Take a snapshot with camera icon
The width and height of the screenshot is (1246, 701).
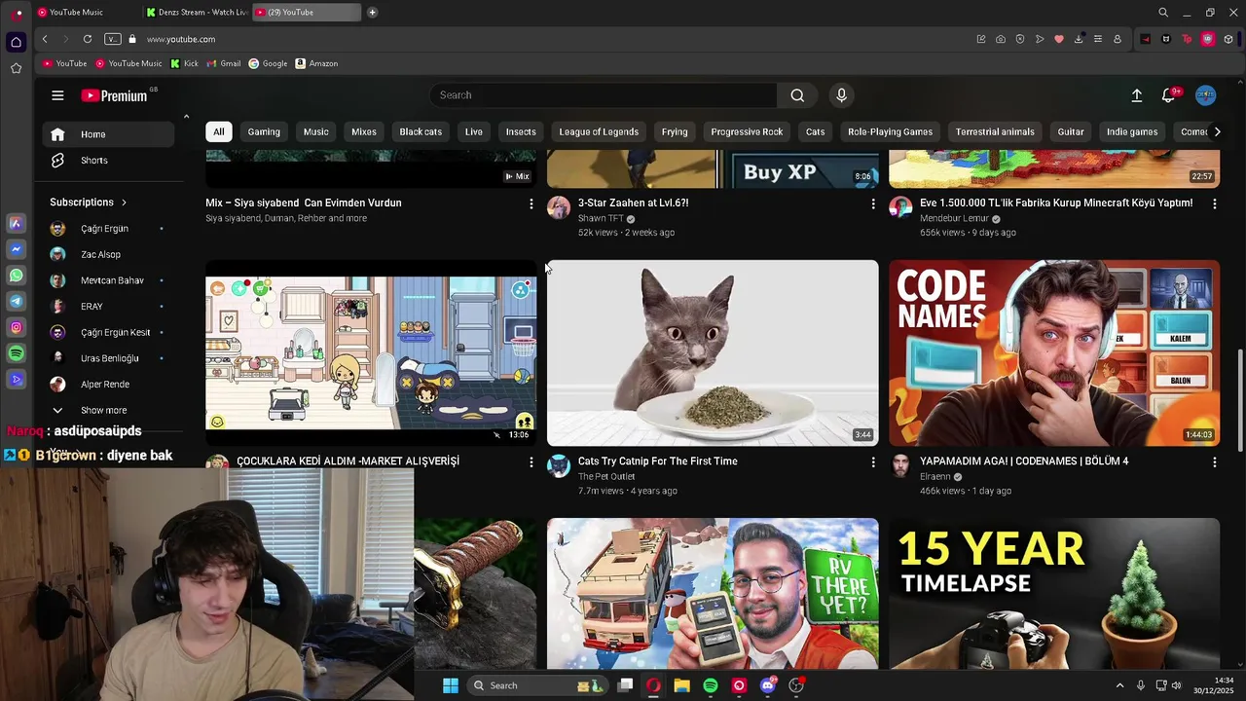1001,39
